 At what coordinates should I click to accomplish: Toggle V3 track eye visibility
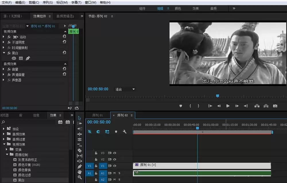click(x=115, y=153)
